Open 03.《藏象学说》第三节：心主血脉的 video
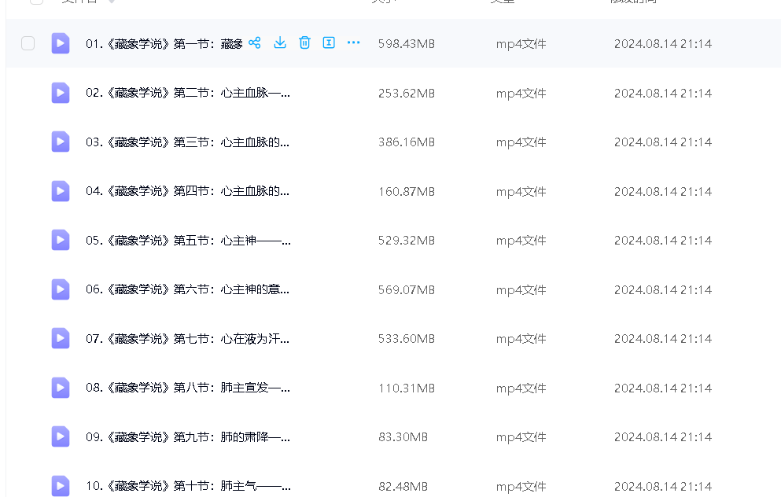 pos(187,142)
